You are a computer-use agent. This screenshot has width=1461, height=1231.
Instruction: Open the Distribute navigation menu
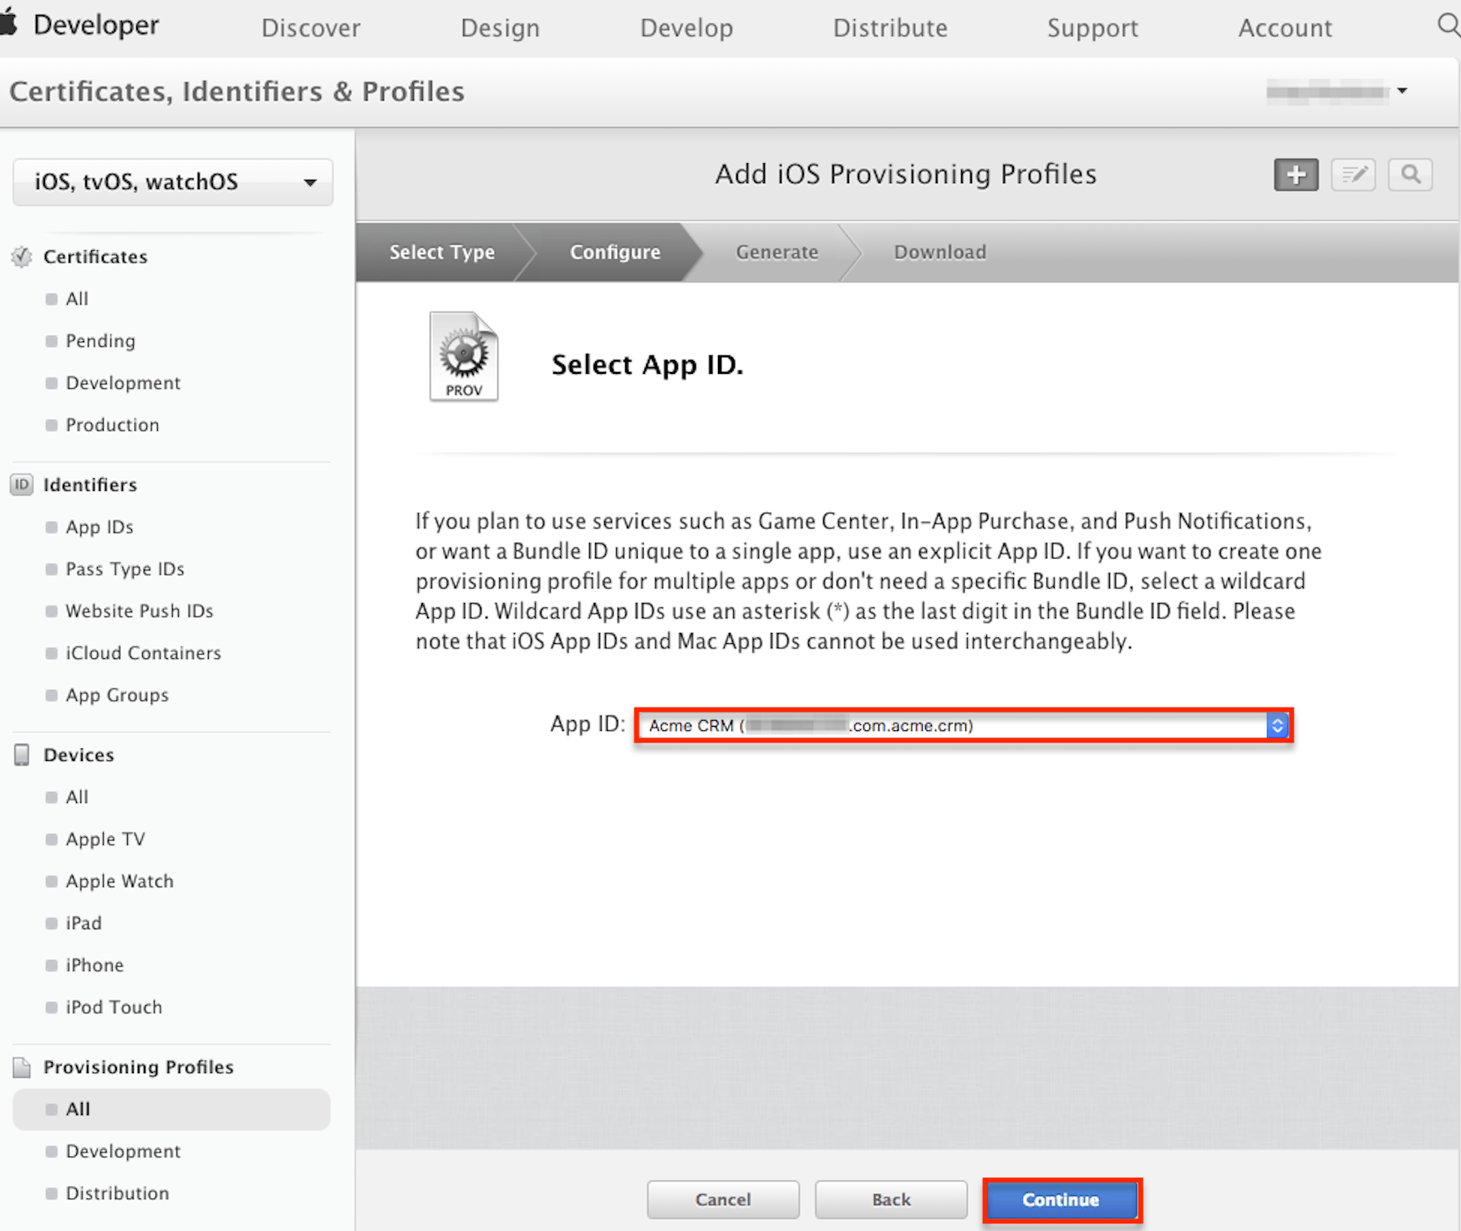pos(890,28)
